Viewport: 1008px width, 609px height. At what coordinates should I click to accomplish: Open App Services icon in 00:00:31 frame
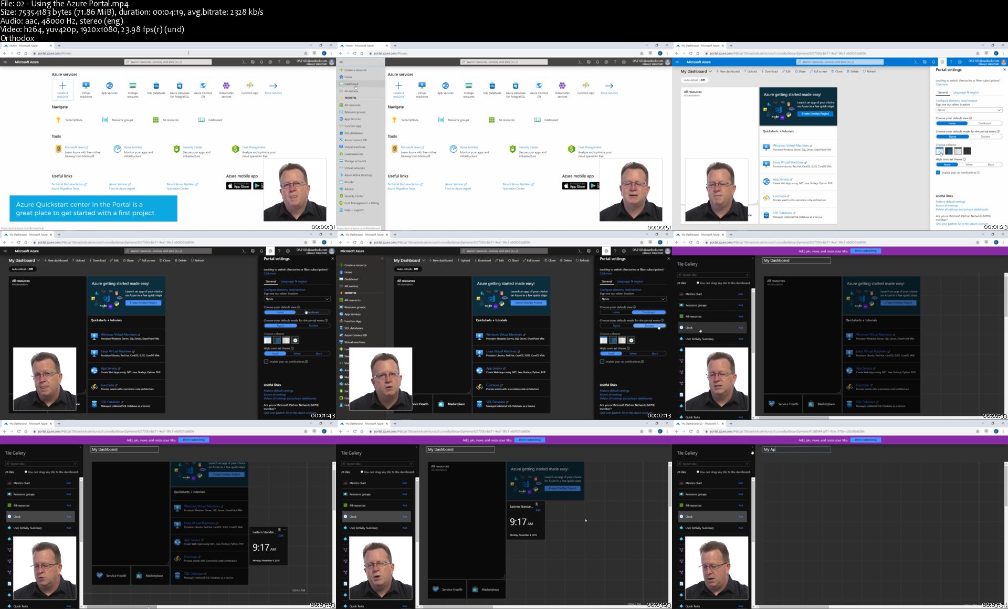[x=109, y=86]
